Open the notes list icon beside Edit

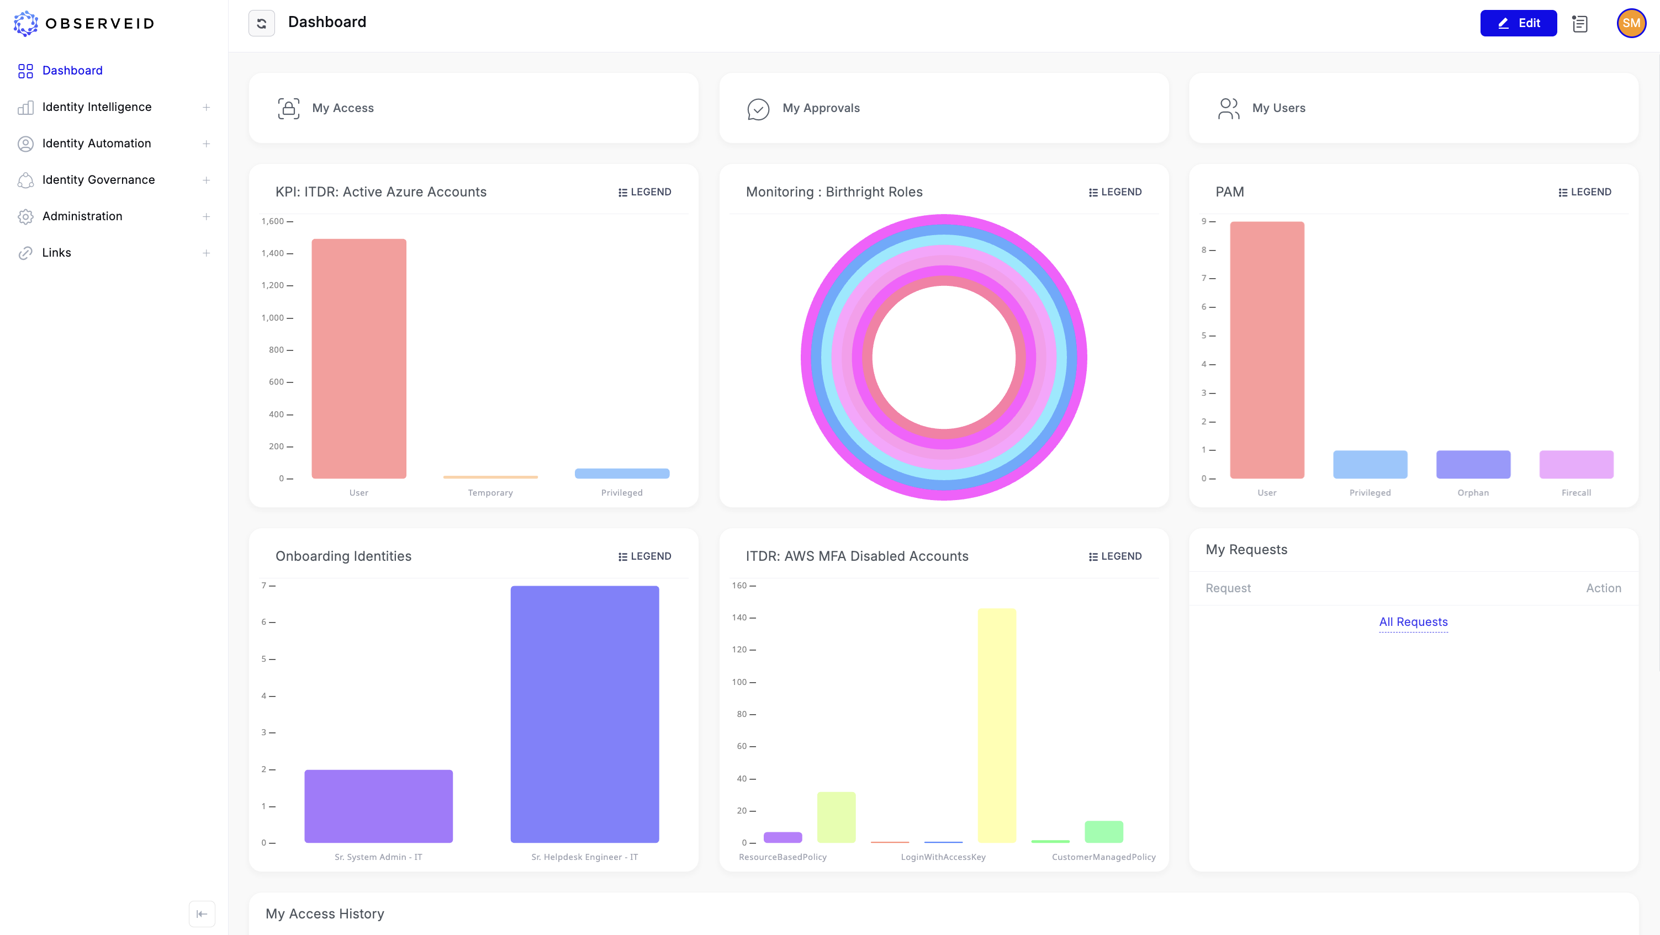click(x=1579, y=24)
